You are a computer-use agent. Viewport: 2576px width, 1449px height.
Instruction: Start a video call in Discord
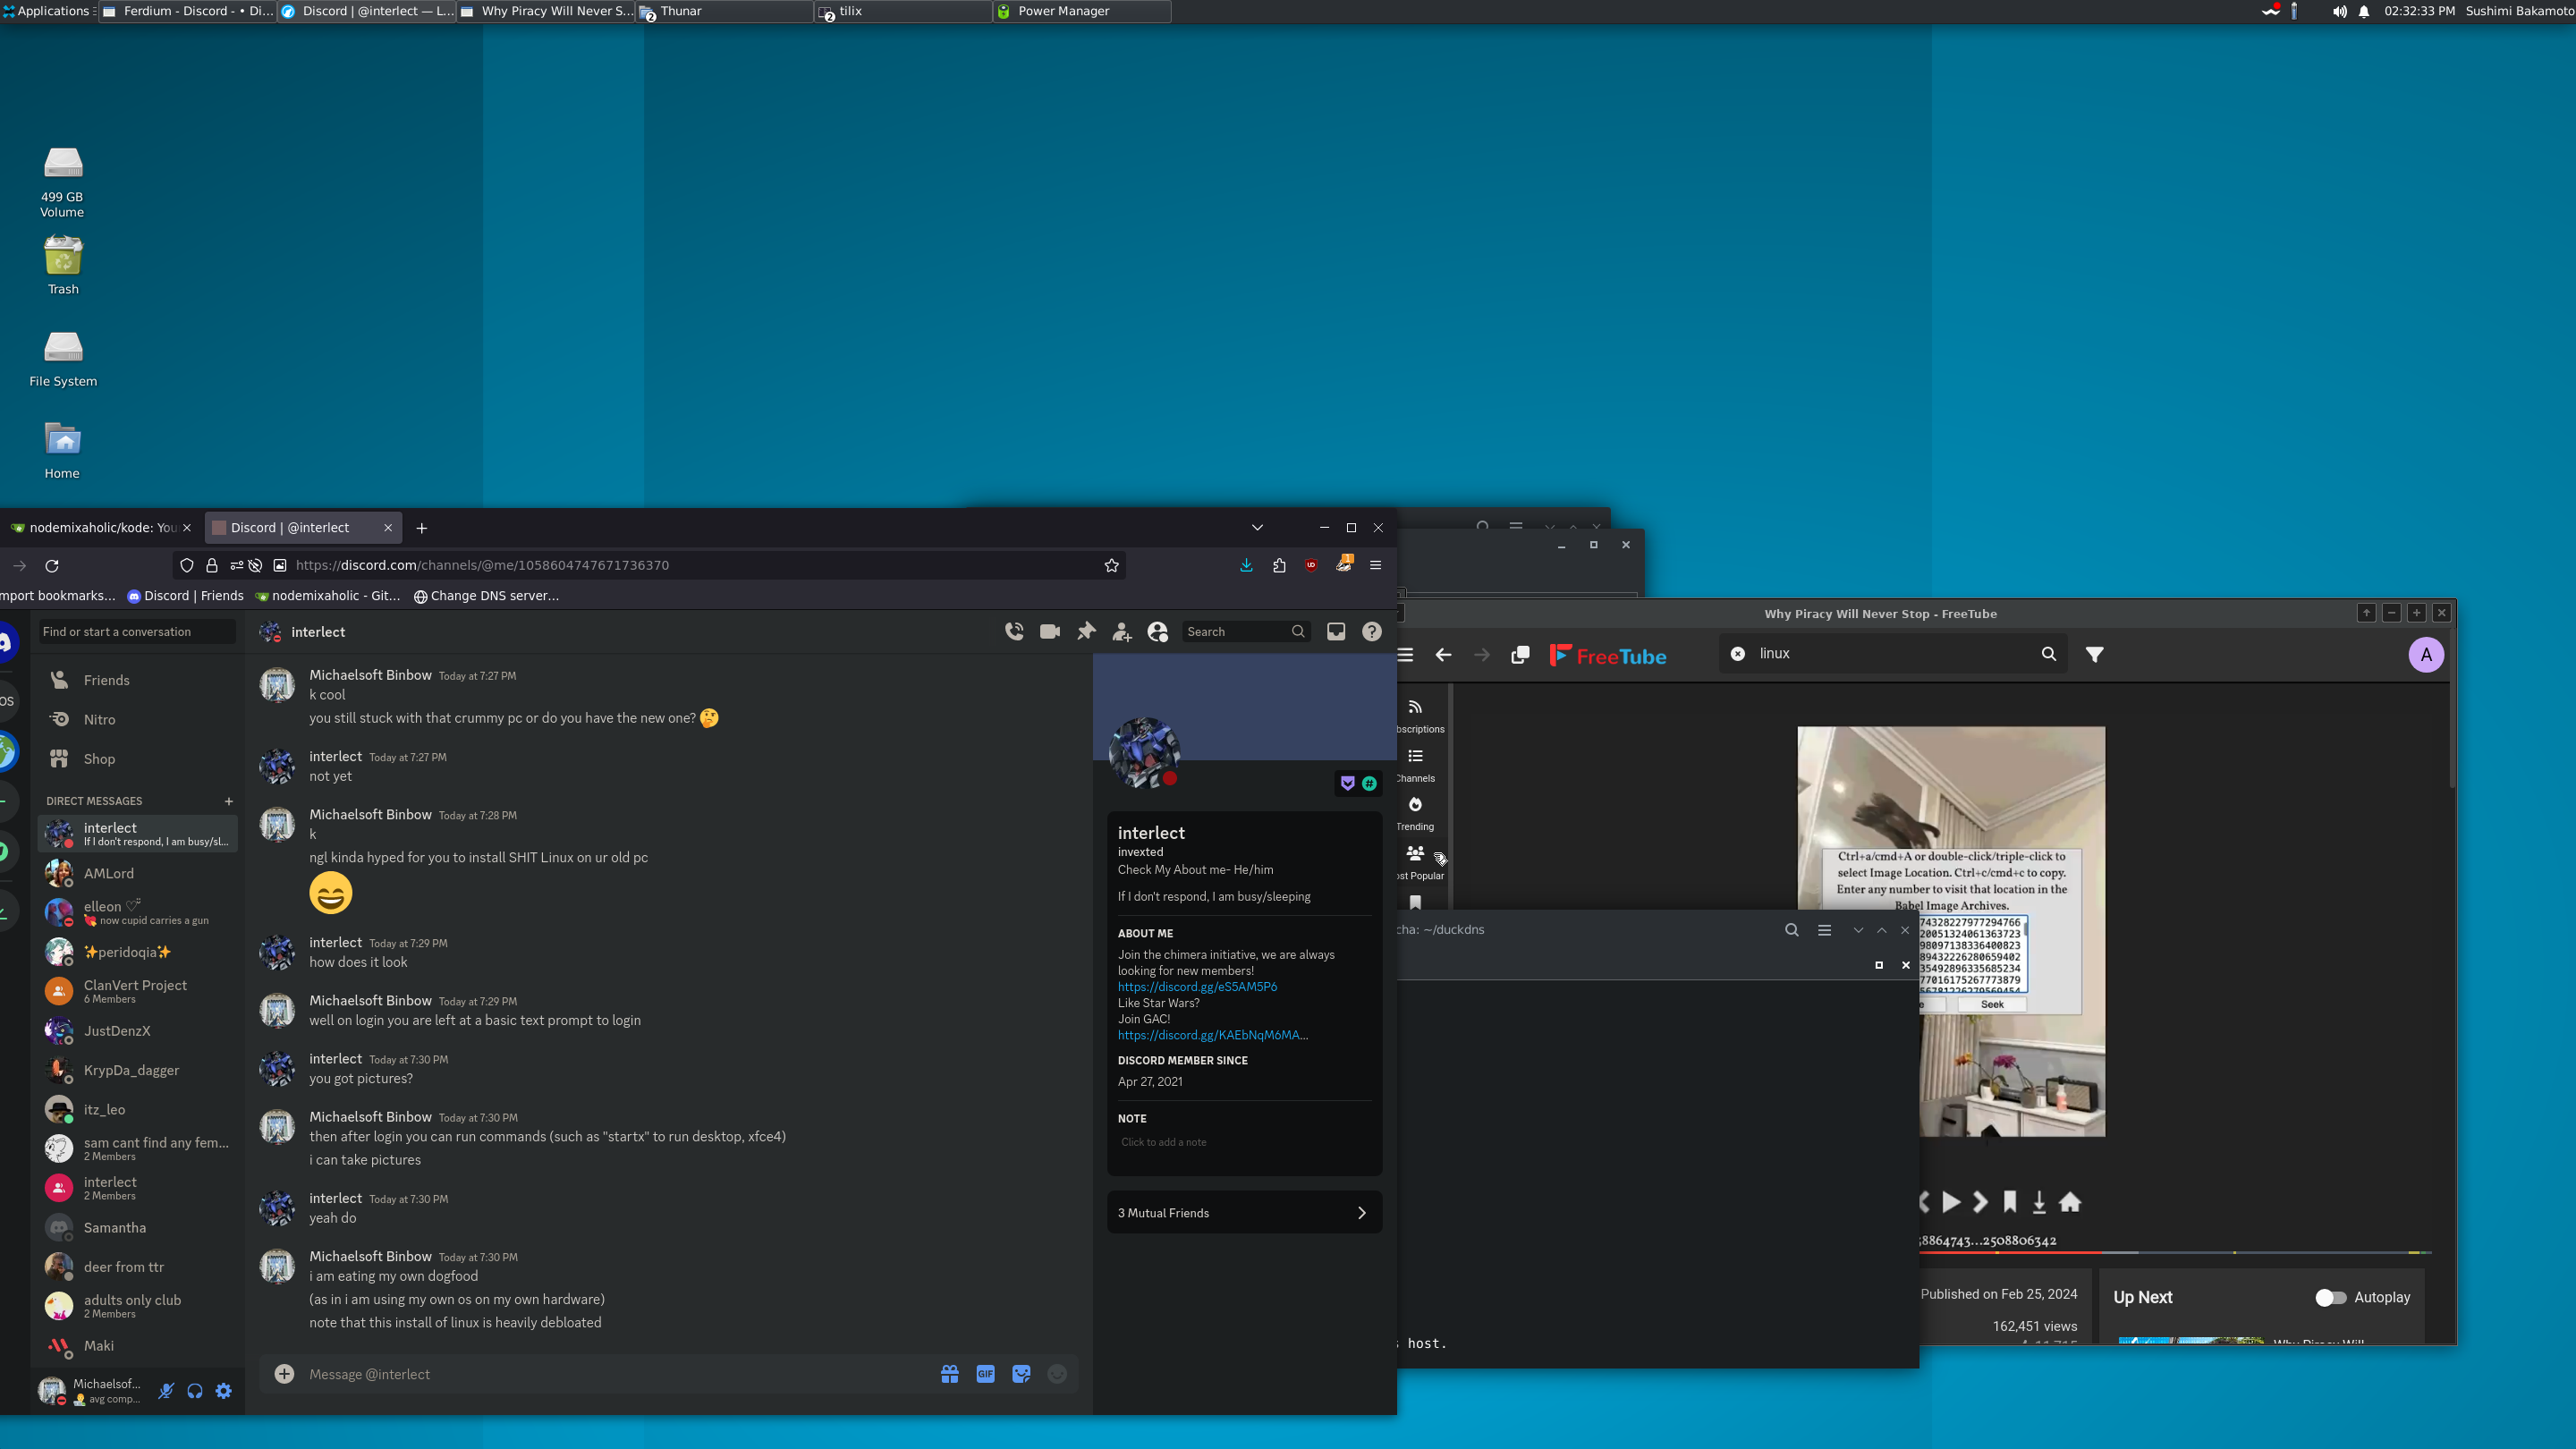(x=1050, y=631)
